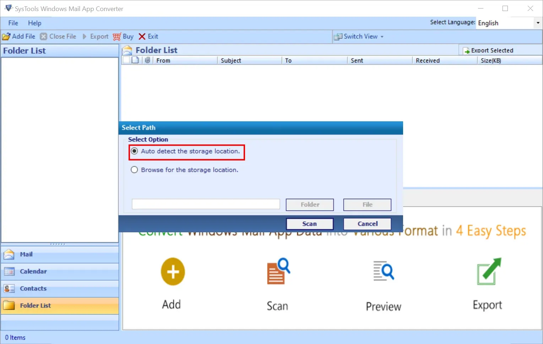Open the Help menu
This screenshot has width=543, height=344.
[34, 23]
